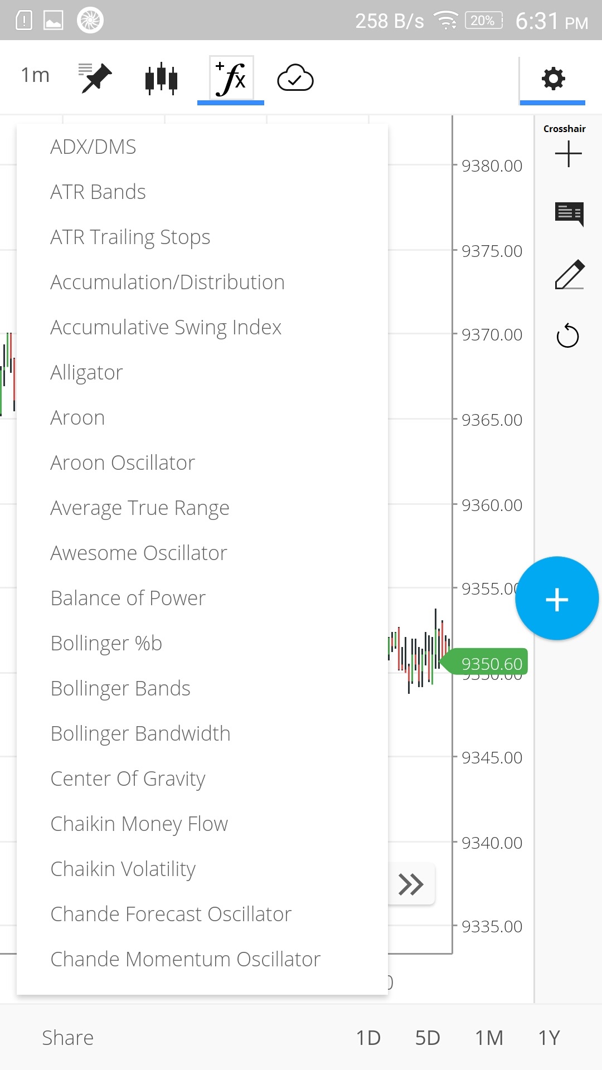Image resolution: width=602 pixels, height=1070 pixels.
Task: Open the pin annotations tool
Action: (x=95, y=78)
